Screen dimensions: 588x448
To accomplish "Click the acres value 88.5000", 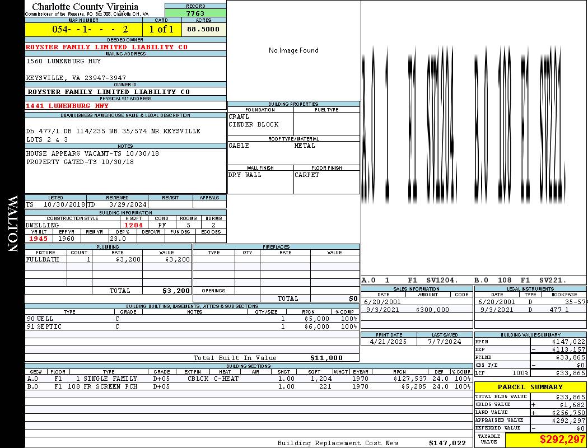I will click(x=203, y=29).
